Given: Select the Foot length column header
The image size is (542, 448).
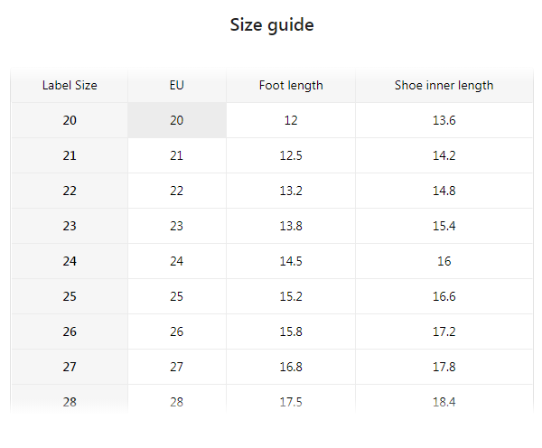Looking at the screenshot, I should click(x=291, y=86).
